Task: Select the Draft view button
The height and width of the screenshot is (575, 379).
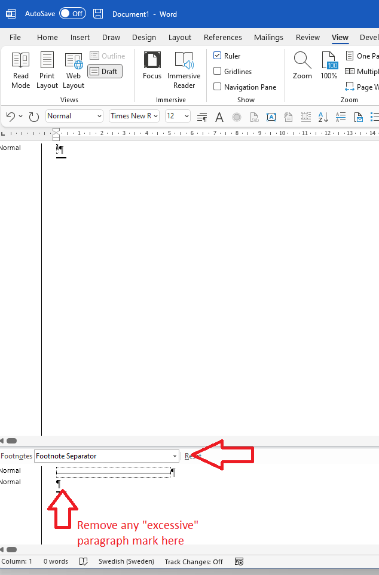Action: [105, 71]
